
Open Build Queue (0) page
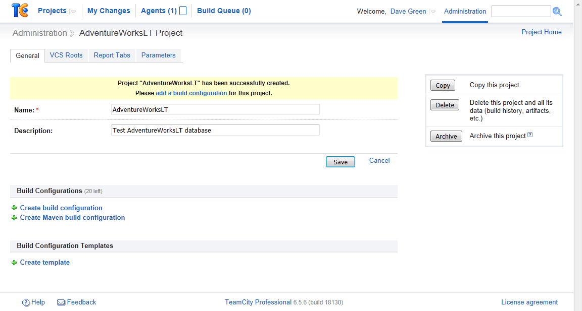[224, 11]
